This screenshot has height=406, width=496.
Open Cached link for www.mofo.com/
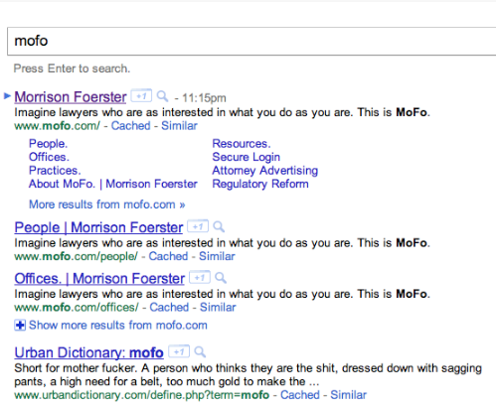coord(130,126)
